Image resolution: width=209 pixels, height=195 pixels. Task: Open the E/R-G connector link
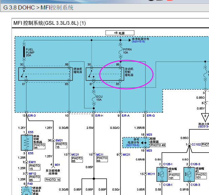151,116
